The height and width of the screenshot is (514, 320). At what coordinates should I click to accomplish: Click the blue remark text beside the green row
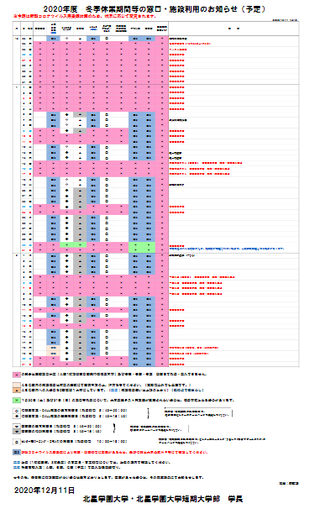227,249
